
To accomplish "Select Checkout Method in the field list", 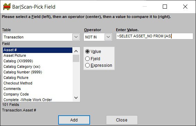I will click(x=37, y=83).
